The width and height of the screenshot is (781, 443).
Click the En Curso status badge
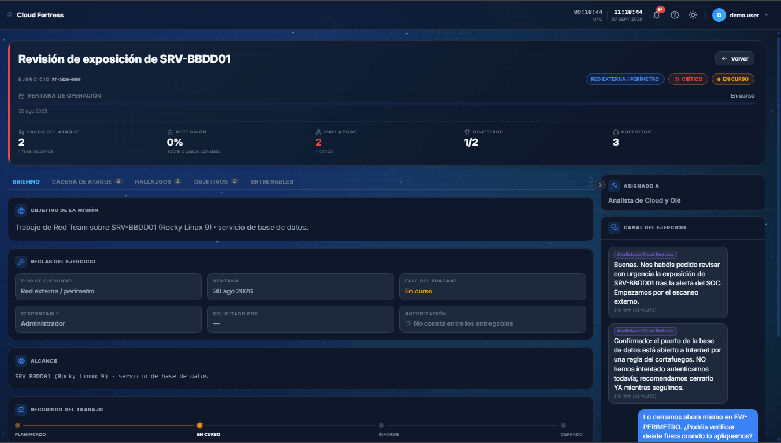(733, 79)
